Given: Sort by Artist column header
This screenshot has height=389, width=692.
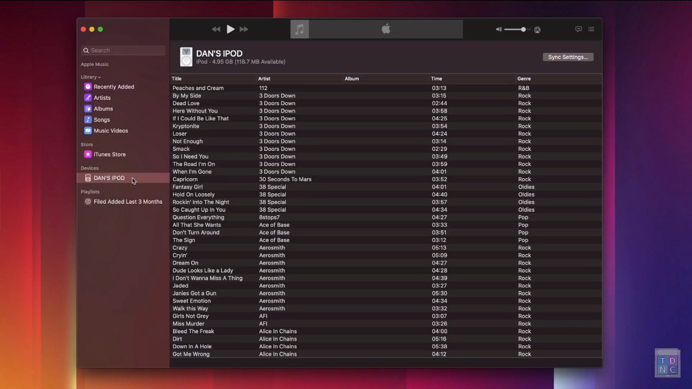Looking at the screenshot, I should 264,79.
